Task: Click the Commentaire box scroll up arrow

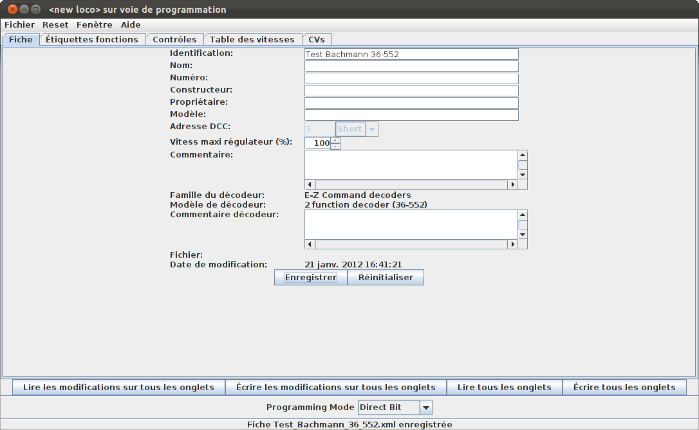Action: pos(523,155)
